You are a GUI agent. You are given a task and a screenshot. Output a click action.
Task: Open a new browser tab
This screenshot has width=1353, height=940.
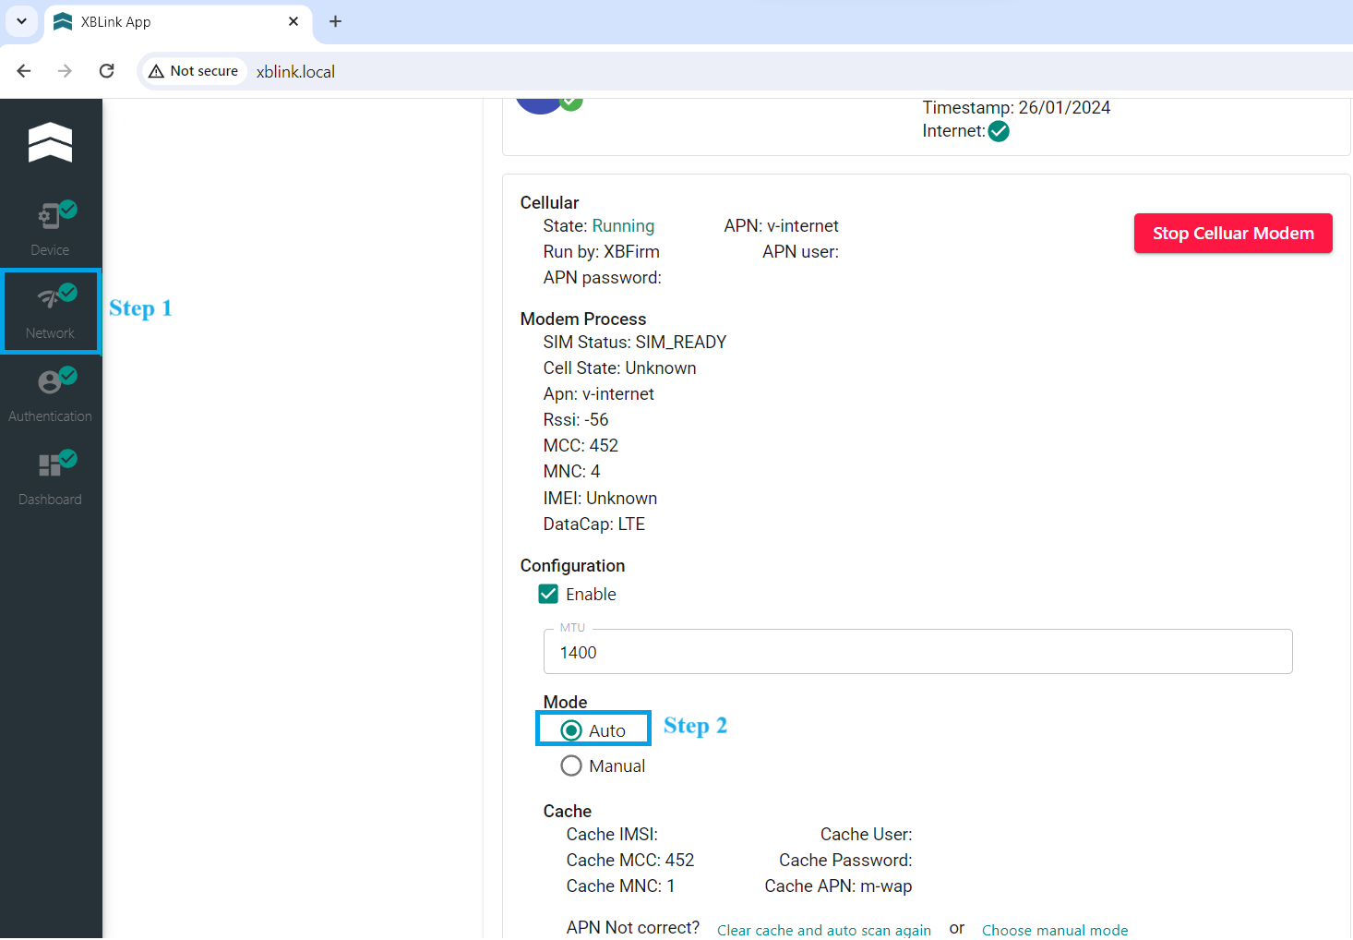(x=335, y=21)
